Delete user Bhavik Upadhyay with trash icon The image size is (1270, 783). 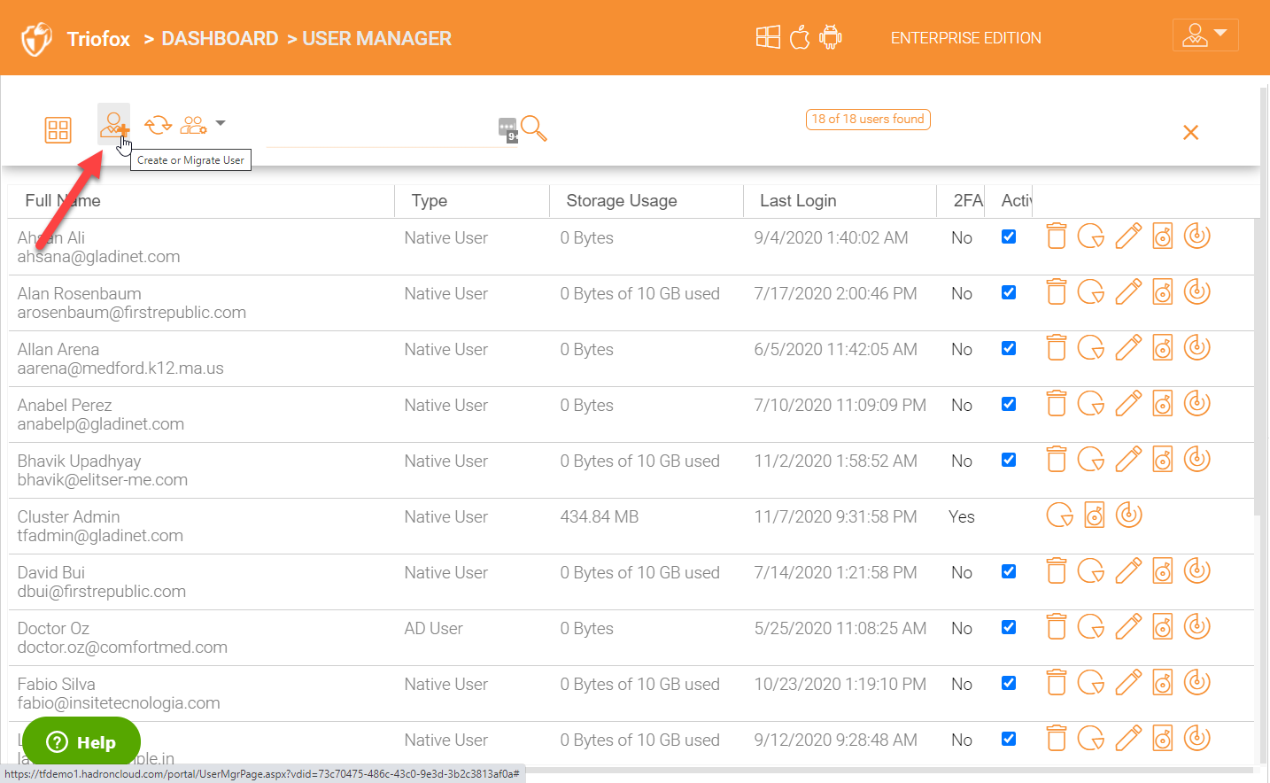coord(1057,460)
